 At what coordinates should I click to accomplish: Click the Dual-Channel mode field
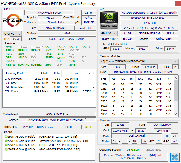point(137,136)
